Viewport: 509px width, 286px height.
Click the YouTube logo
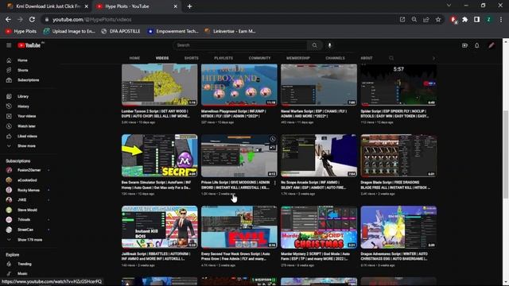(x=29, y=45)
